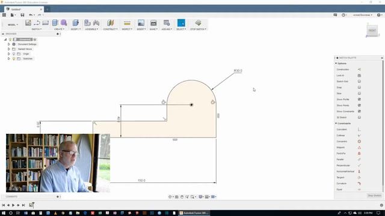Select the purple Create Form icon
Image resolution: width=385 pixels, height=216 pixels.
click(x=64, y=23)
